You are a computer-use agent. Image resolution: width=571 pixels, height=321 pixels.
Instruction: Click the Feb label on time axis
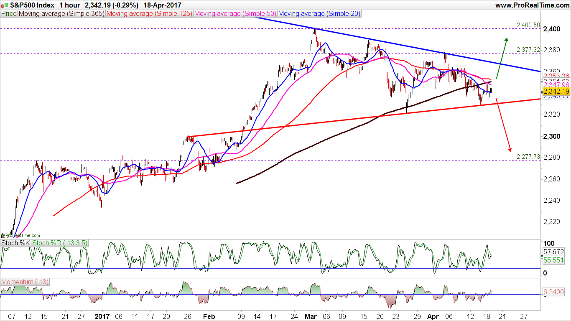pyautogui.click(x=209, y=316)
